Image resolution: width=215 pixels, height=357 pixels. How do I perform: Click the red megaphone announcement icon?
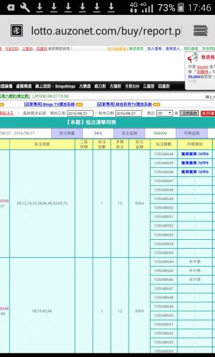192,57
